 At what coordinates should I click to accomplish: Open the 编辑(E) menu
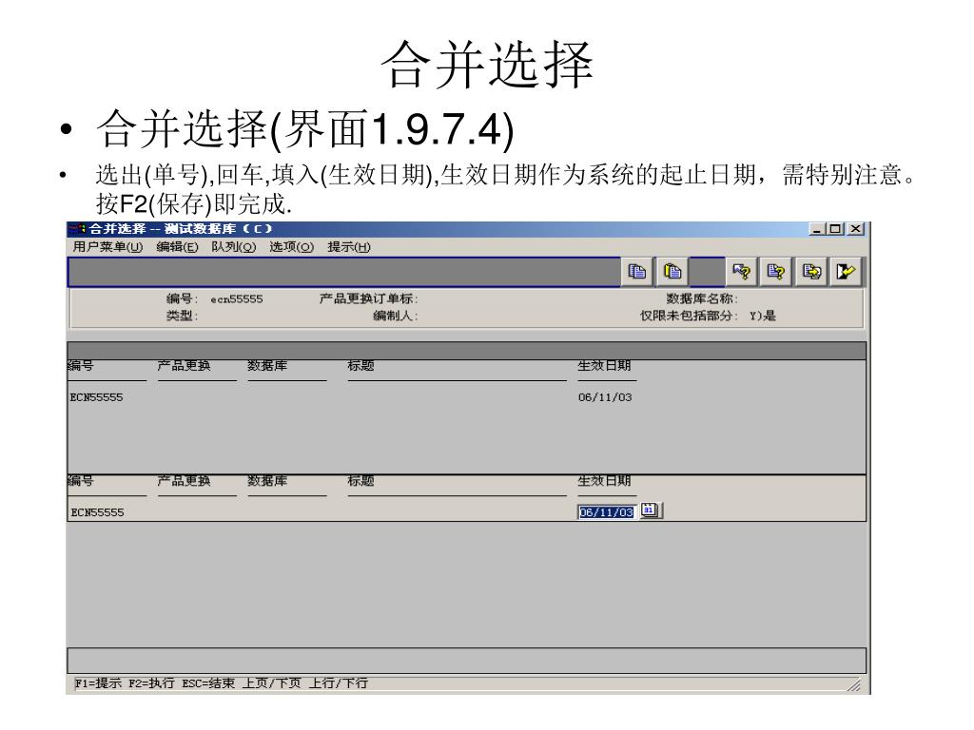(x=177, y=247)
